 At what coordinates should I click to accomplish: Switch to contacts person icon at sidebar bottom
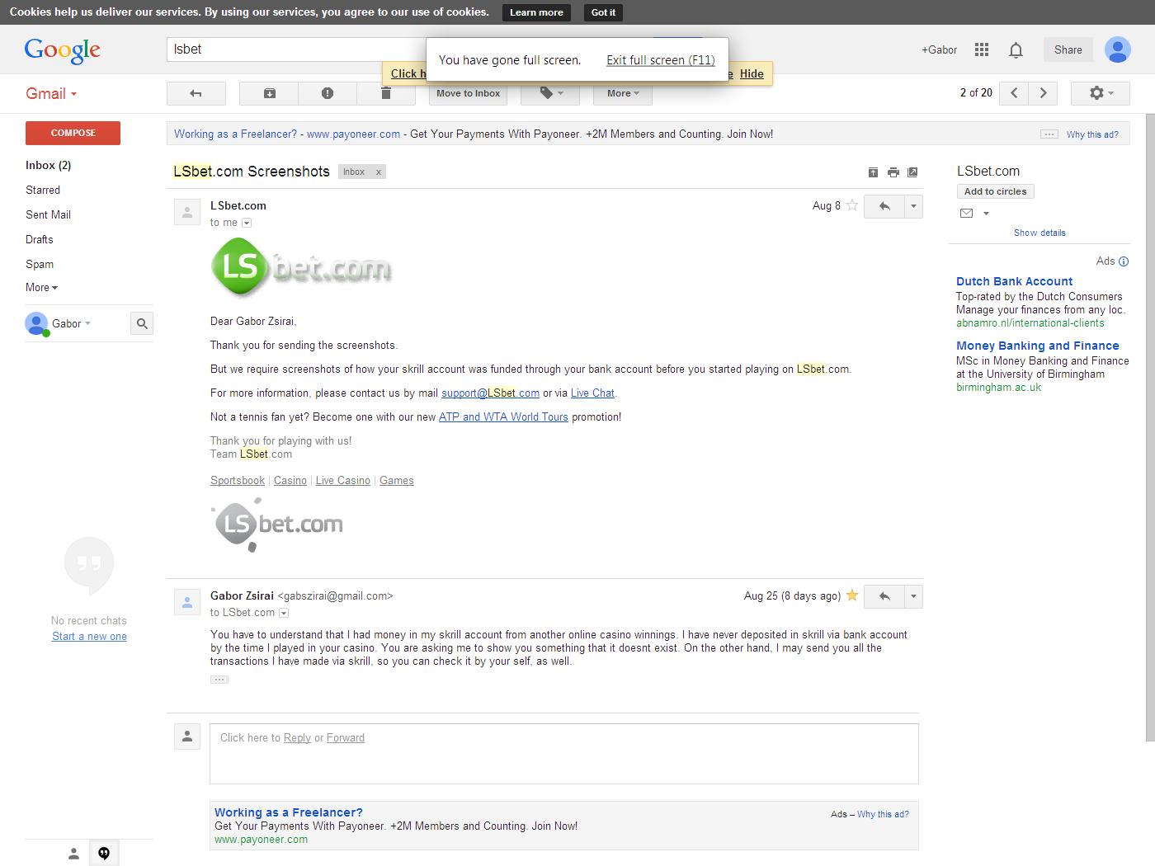tap(73, 854)
